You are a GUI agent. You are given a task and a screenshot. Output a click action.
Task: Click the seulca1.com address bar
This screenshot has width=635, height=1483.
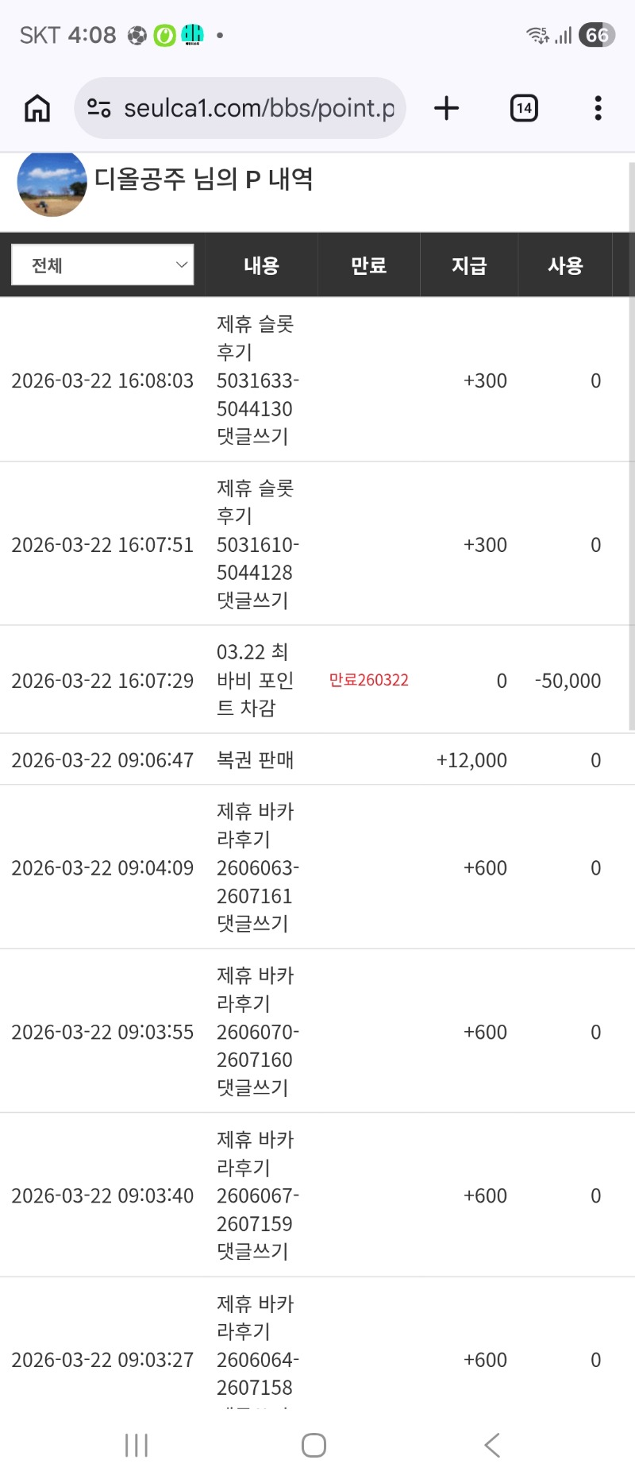coord(258,108)
